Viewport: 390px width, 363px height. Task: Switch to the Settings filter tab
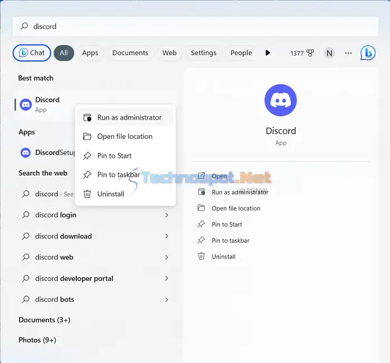(x=203, y=53)
